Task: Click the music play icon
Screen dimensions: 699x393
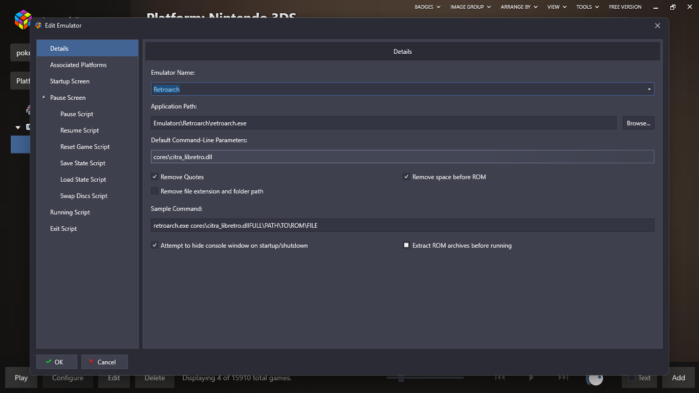Action: [x=531, y=378]
